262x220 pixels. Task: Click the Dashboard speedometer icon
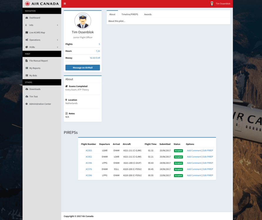click(27, 18)
